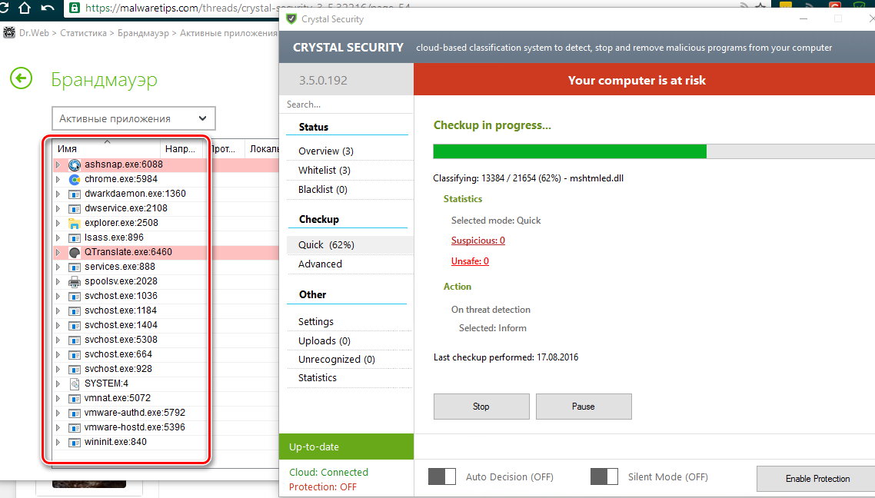This screenshot has height=498, width=875.
Task: Click the SYSTEM:4 process icon
Action: pos(75,383)
